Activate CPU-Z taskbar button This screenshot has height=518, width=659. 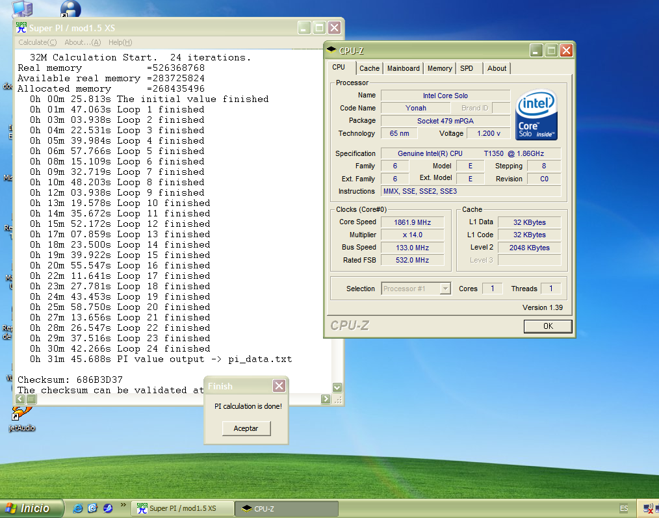[287, 508]
